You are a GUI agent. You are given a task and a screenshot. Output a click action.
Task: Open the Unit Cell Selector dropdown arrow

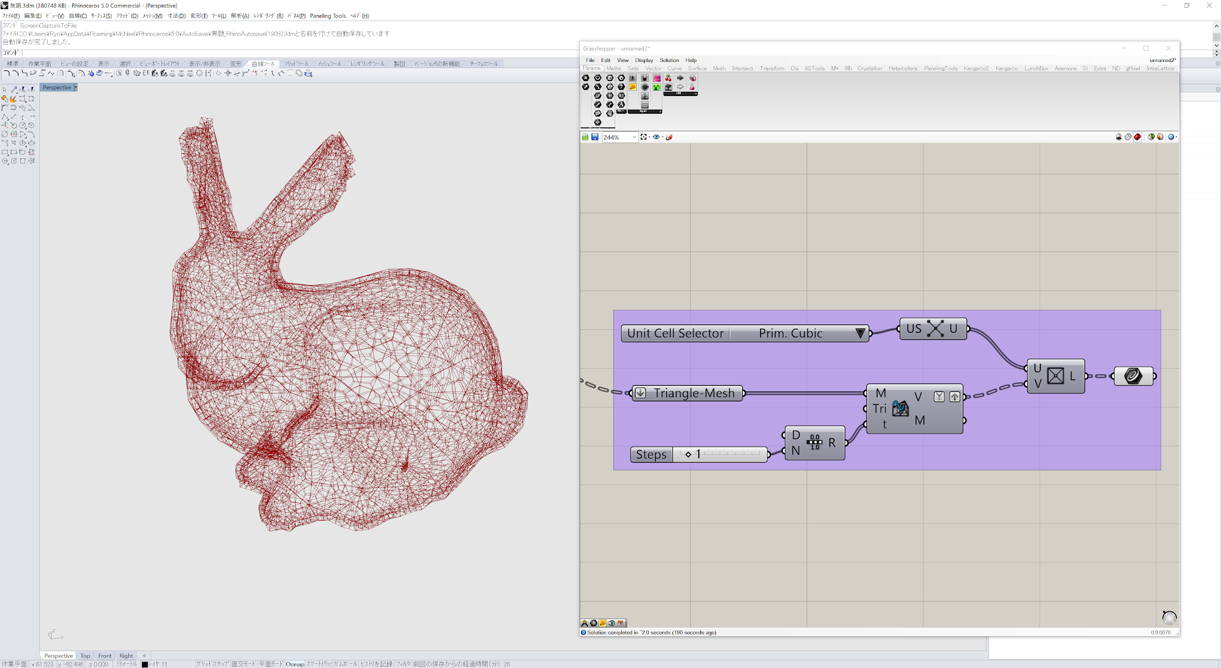coord(860,333)
